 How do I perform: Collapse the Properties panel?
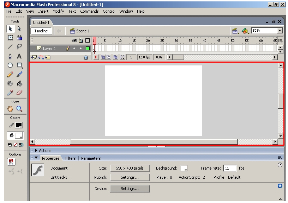(36, 158)
